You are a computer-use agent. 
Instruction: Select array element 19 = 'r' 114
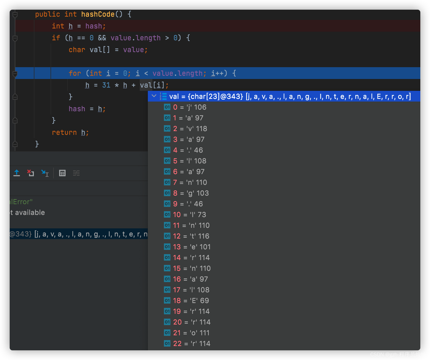[284, 311]
